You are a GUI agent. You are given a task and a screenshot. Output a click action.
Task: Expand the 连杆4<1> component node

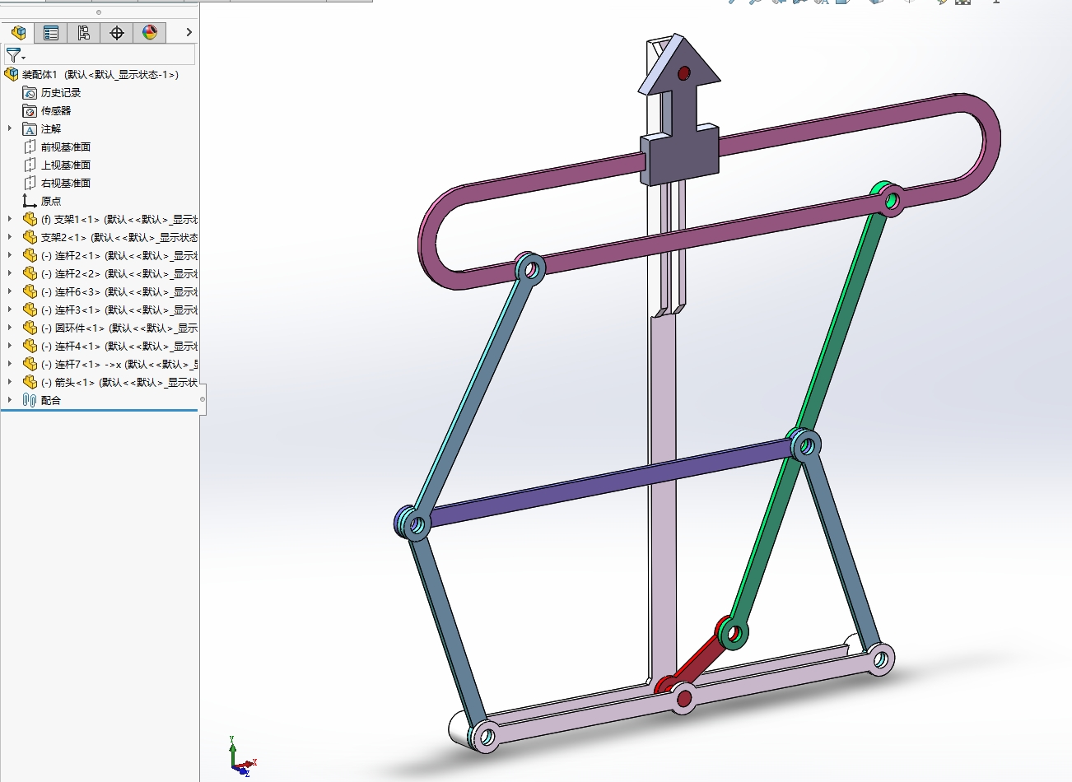click(10, 346)
